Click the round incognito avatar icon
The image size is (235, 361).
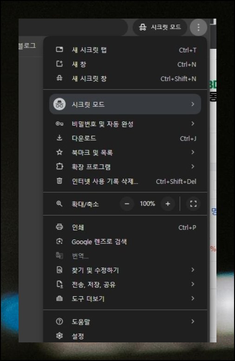[59, 104]
